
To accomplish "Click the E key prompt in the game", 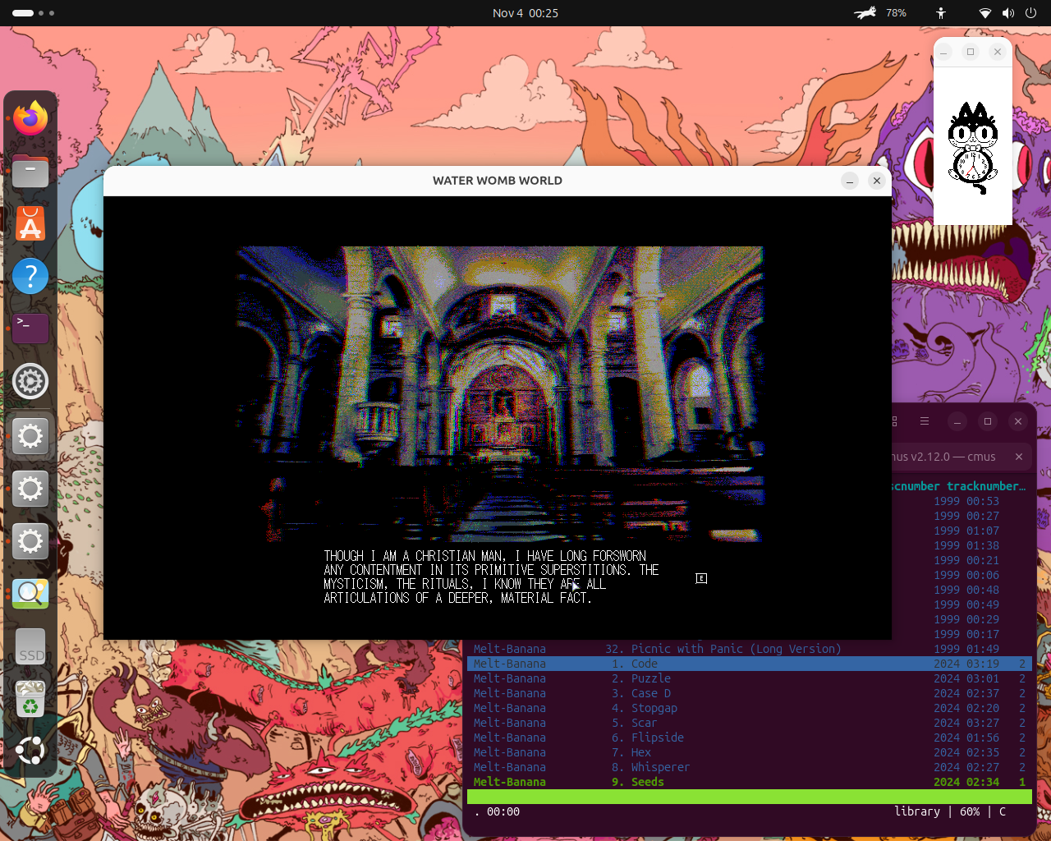I will coord(701,578).
